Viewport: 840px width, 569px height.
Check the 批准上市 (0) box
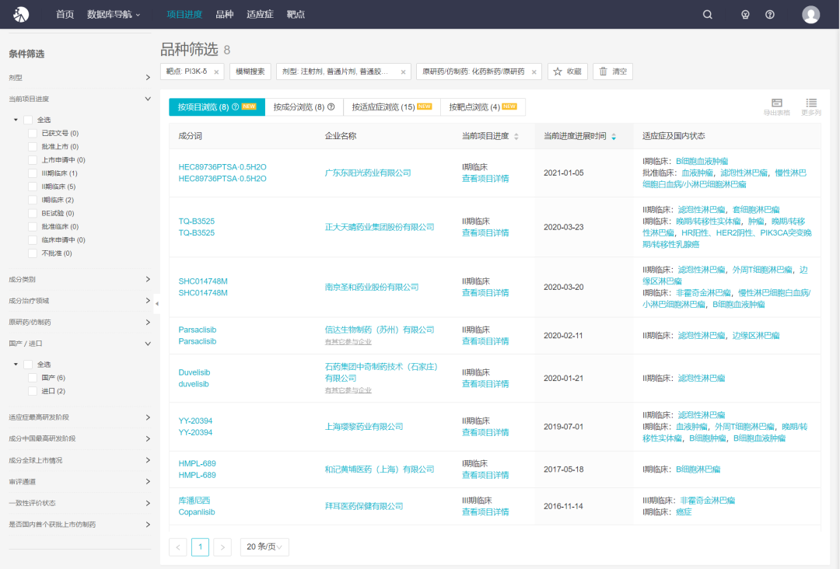point(33,147)
